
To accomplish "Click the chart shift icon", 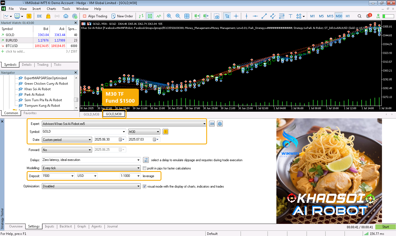I will click(x=206, y=16).
